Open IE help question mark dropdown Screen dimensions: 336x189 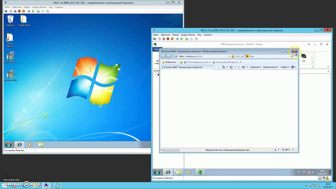tap(293, 67)
